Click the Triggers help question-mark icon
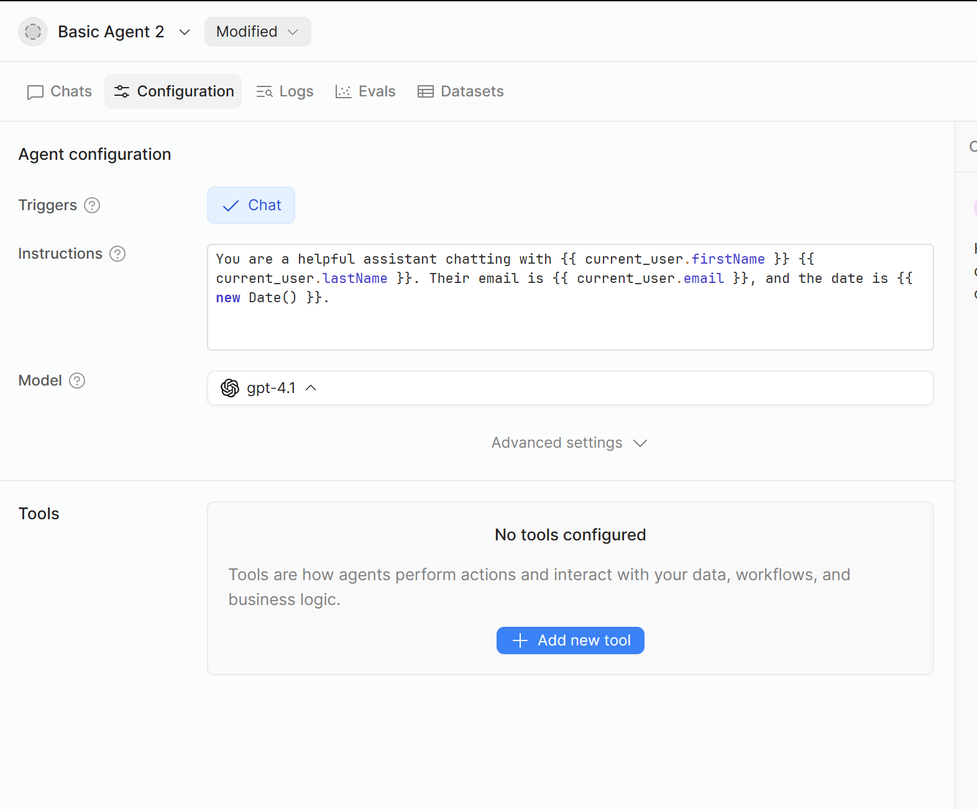 click(92, 205)
